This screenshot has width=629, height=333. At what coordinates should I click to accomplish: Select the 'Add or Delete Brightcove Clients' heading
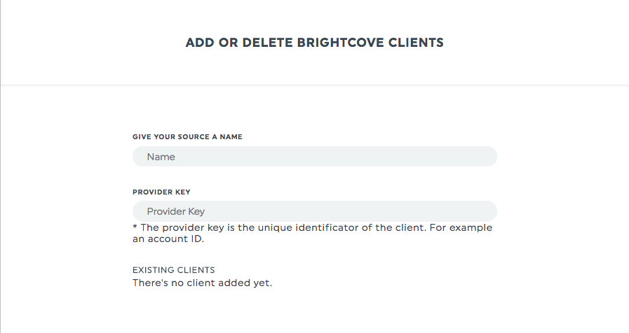pos(314,43)
